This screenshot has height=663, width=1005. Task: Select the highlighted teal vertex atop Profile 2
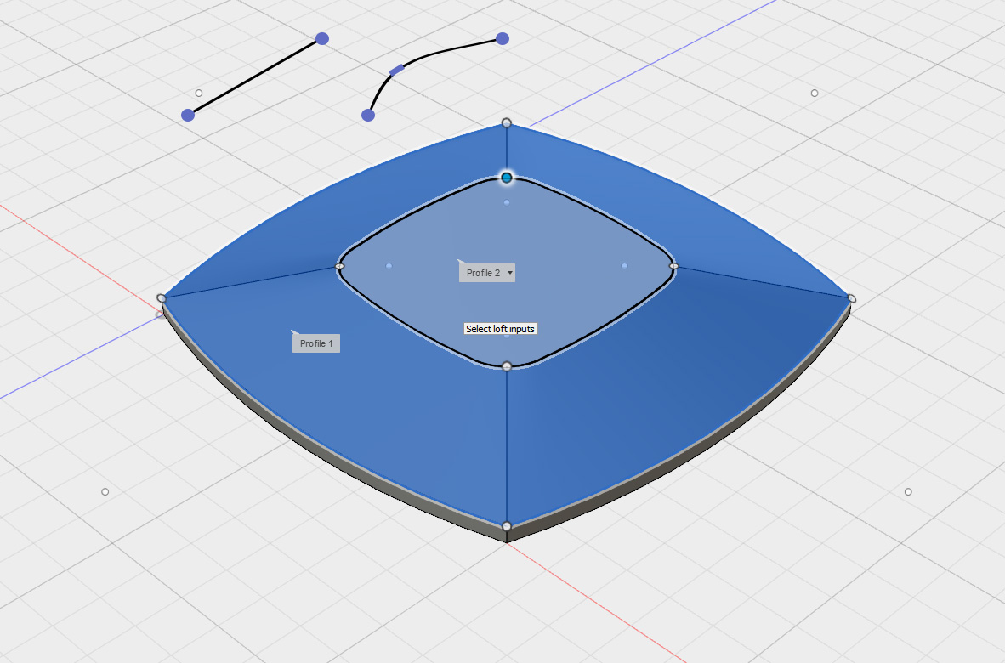(x=508, y=178)
